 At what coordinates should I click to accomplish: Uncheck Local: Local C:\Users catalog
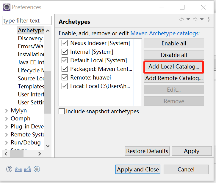(x=65, y=86)
